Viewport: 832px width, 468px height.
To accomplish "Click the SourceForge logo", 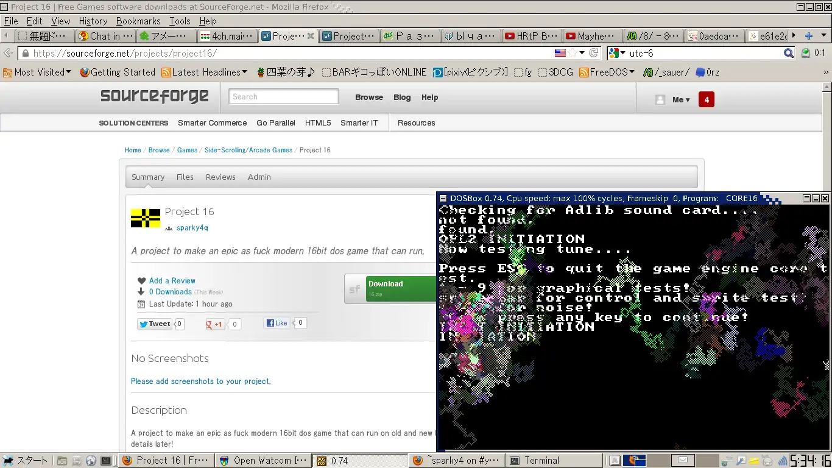I will [155, 96].
